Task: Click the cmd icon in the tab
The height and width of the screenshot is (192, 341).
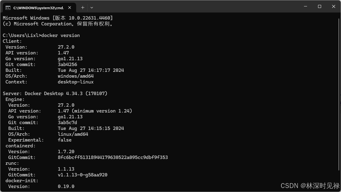Action: tap(8, 8)
